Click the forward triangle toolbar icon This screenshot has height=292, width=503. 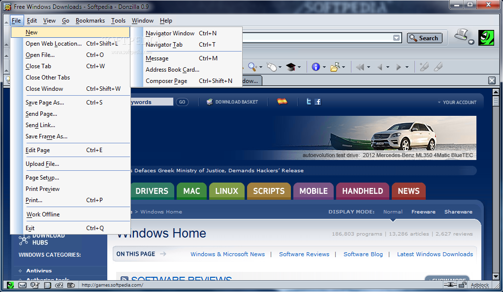point(399,67)
